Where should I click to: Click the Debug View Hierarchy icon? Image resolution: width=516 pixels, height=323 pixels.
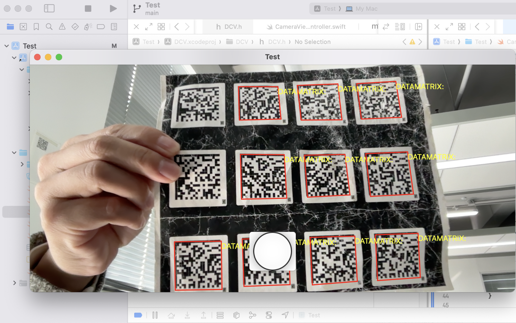click(237, 315)
